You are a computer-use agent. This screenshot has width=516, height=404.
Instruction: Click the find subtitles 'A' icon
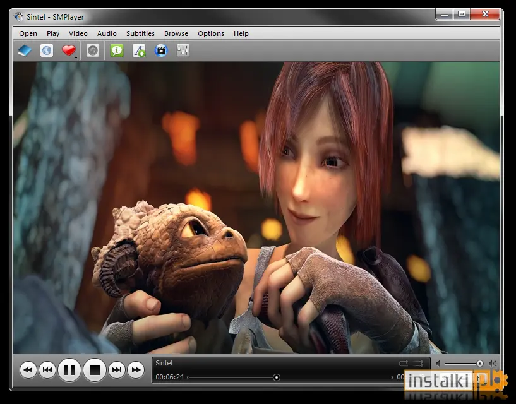coord(139,50)
